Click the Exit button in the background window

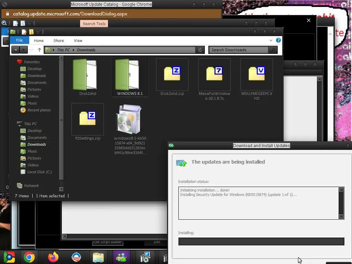click(x=157, y=242)
